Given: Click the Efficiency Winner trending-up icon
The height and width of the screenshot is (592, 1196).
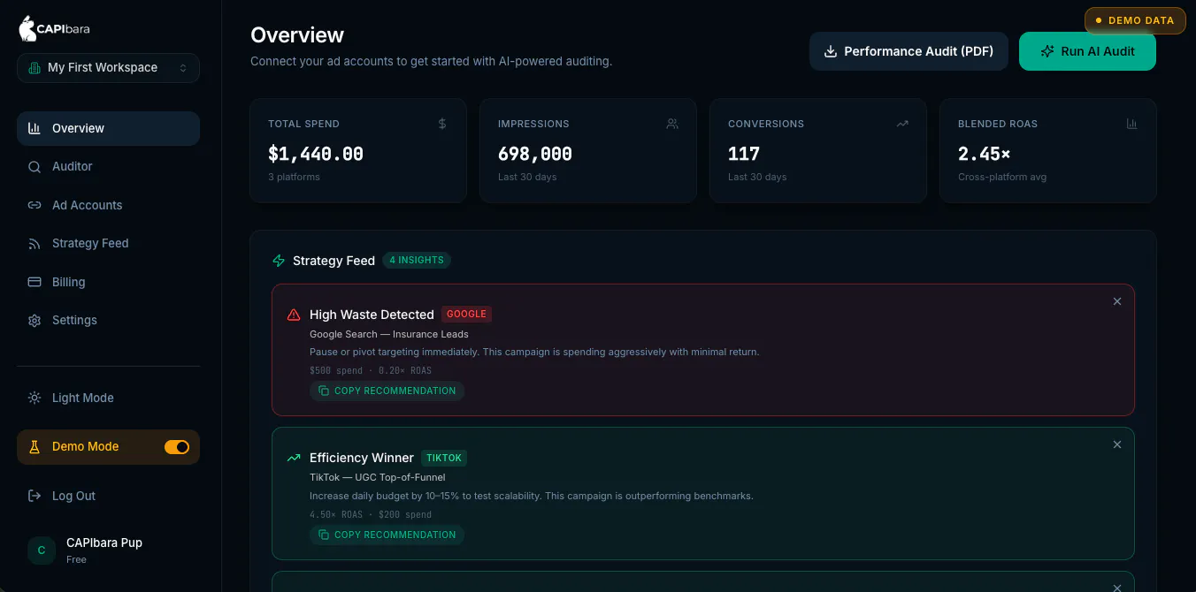Looking at the screenshot, I should (x=294, y=458).
